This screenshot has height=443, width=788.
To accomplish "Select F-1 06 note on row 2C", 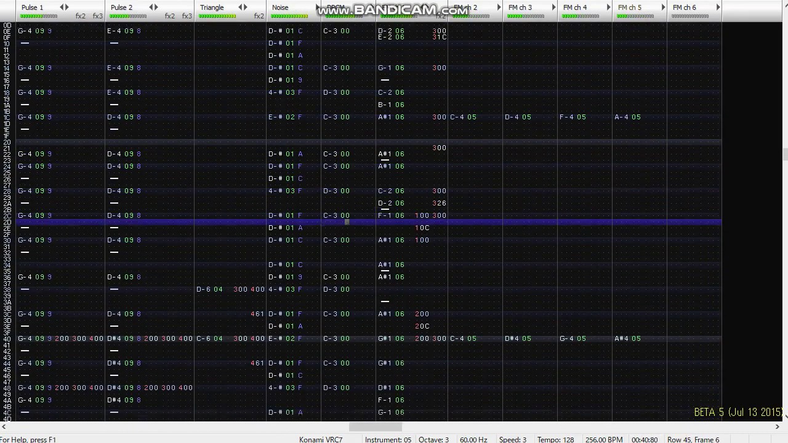I will [391, 215].
